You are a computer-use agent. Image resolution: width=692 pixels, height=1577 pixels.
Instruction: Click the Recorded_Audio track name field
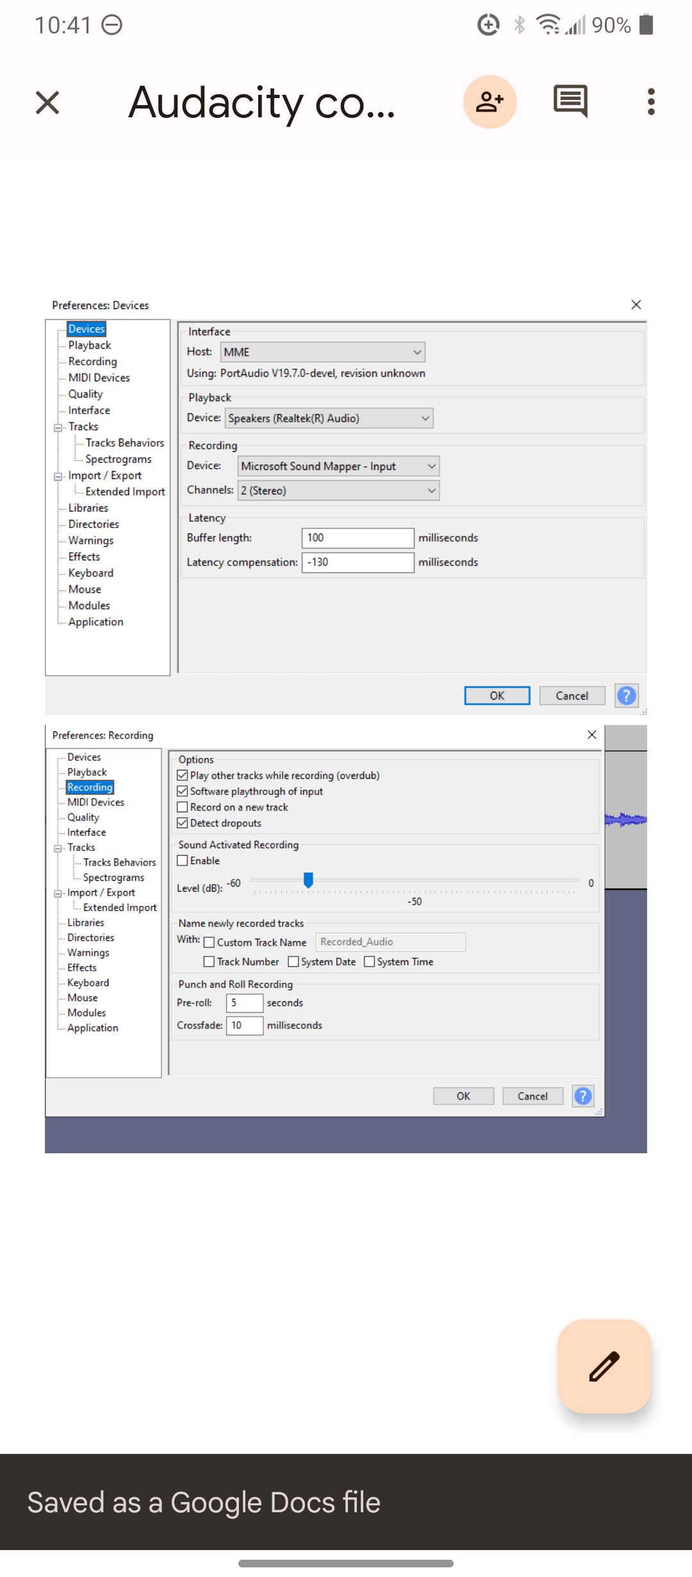[x=391, y=942]
